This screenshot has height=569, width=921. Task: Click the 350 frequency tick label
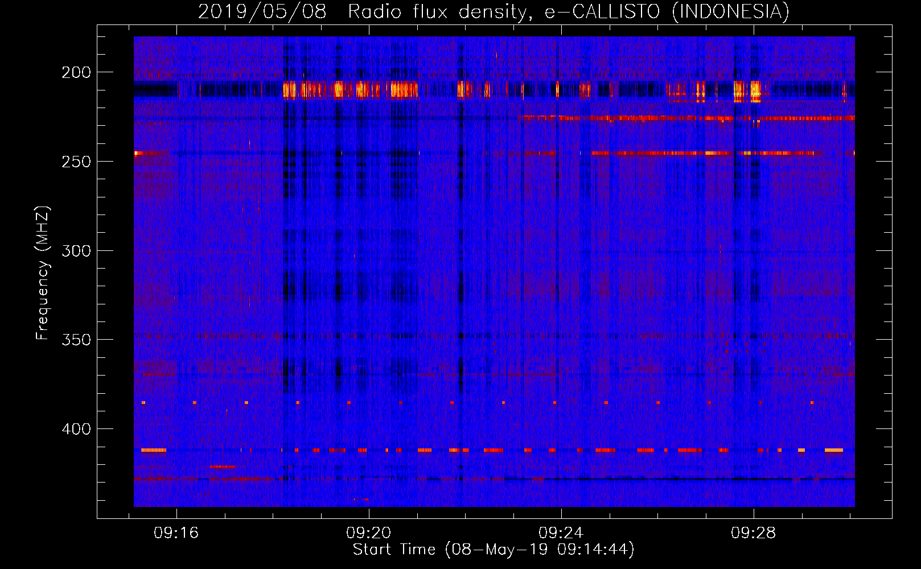(x=76, y=340)
